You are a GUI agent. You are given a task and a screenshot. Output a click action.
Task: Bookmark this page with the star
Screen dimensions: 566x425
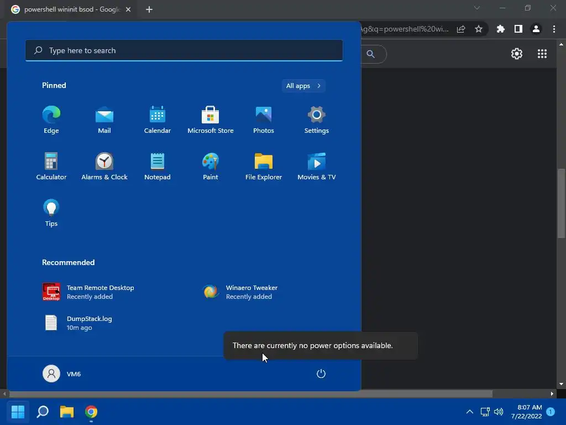(479, 29)
